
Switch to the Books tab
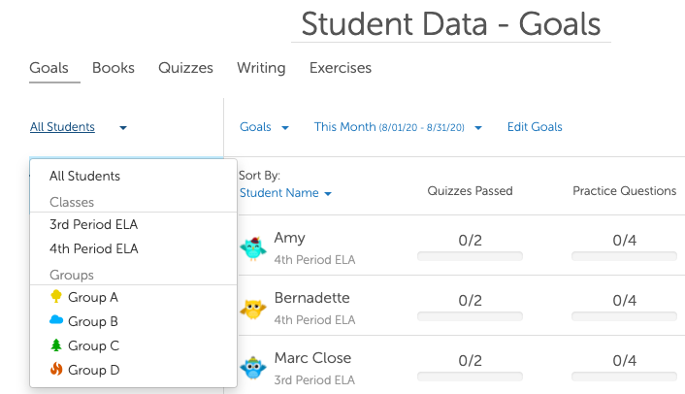pyautogui.click(x=114, y=68)
